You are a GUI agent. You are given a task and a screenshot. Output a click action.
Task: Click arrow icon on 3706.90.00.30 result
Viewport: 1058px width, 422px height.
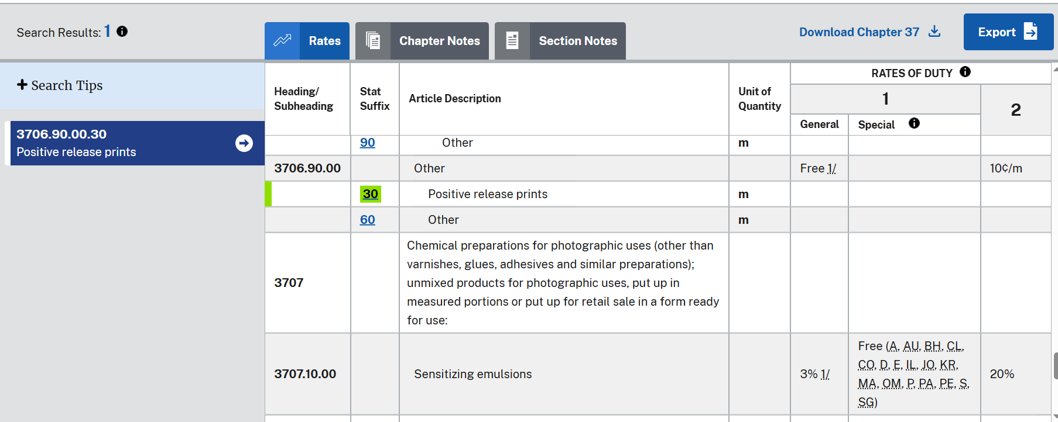244,143
